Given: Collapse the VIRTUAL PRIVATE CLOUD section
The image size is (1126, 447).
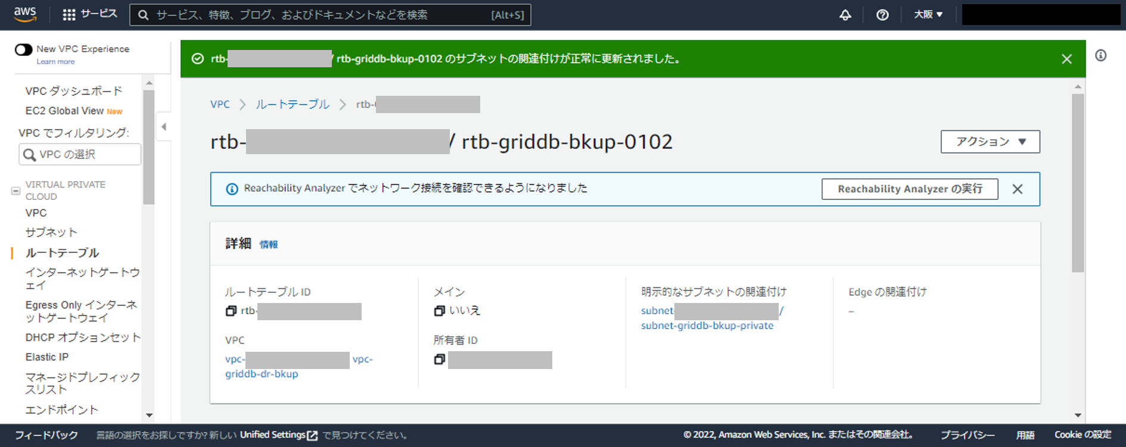Looking at the screenshot, I should point(15,191).
